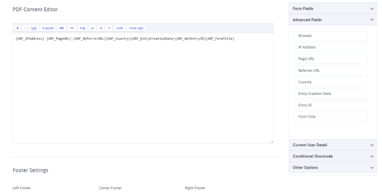
Task: Insert the Entry Creation Date field
Action: 331,94
